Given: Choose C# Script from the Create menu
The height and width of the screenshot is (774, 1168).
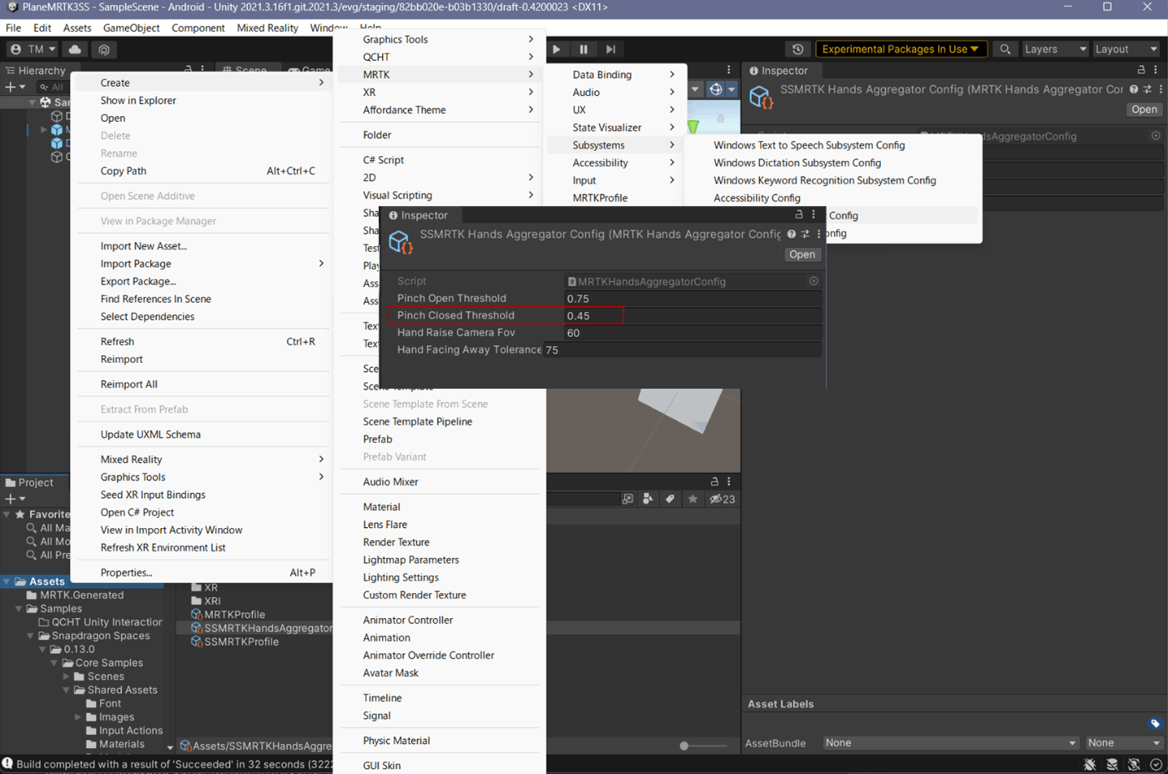Looking at the screenshot, I should pos(383,160).
